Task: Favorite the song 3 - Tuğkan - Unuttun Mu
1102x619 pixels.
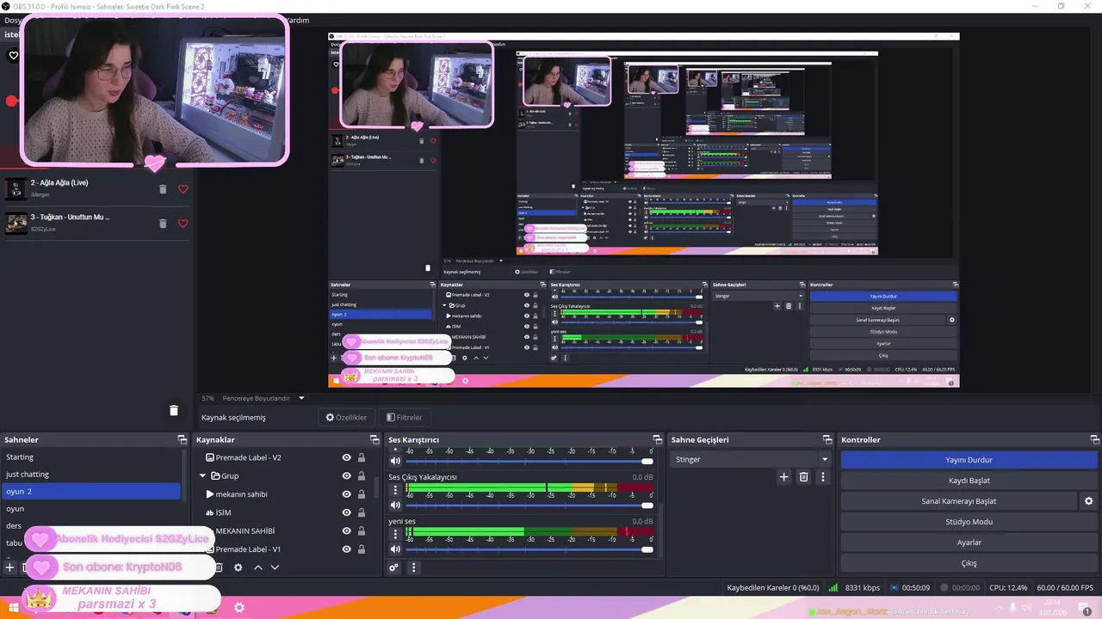Action: [183, 224]
